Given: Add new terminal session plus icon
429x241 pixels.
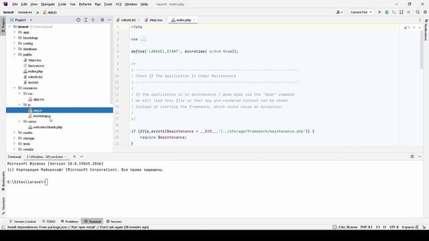Looking at the screenshot, I should coord(74,157).
